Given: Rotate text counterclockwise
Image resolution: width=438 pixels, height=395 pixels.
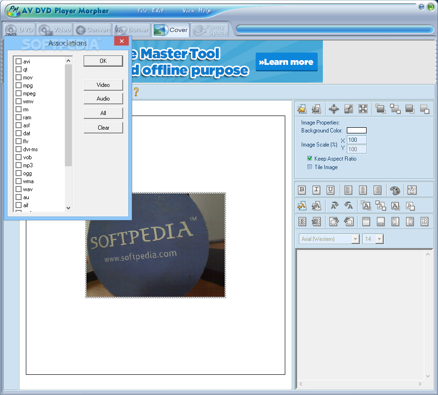Looking at the screenshot, I should point(348,206).
